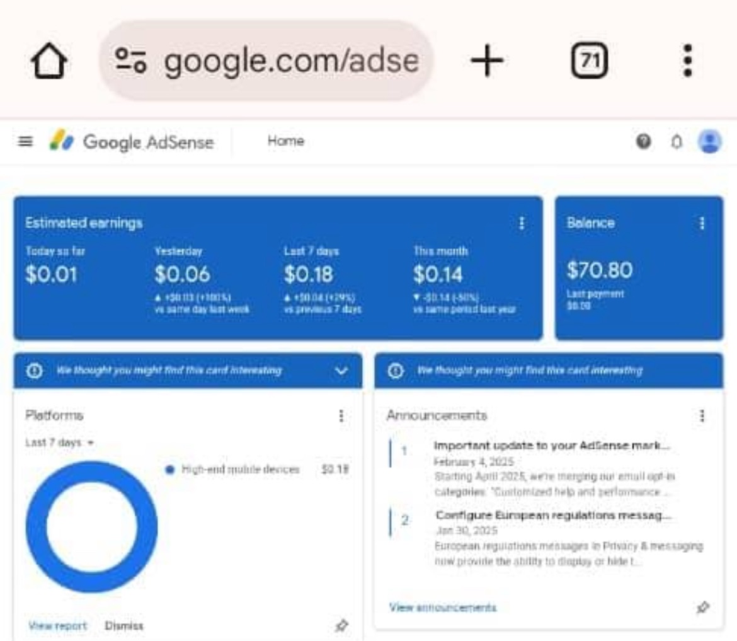This screenshot has height=641, width=737.
Task: Open a new browser tab
Action: tap(486, 61)
